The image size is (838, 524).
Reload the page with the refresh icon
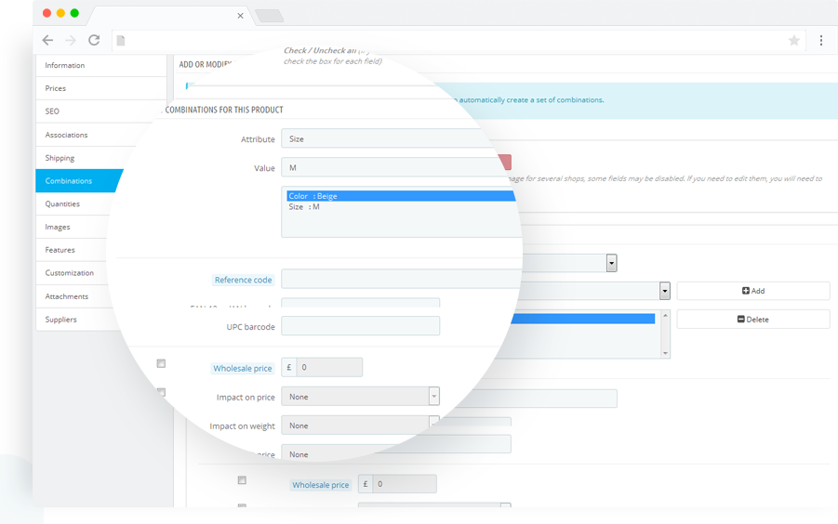coord(94,40)
